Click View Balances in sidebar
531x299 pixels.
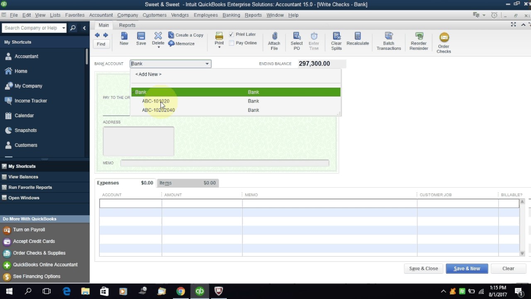click(x=23, y=177)
